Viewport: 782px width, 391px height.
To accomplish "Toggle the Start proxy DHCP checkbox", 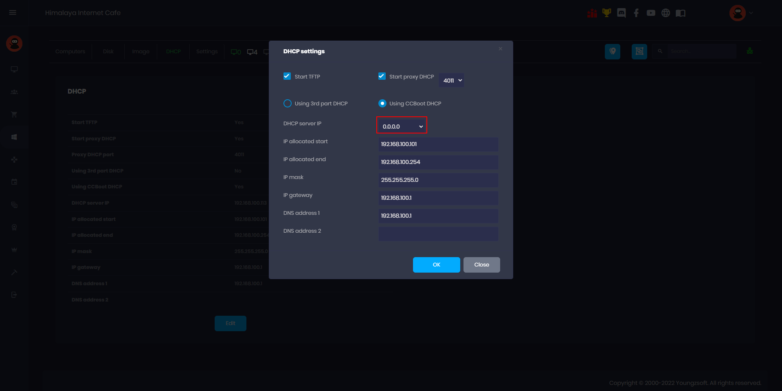I will [382, 76].
